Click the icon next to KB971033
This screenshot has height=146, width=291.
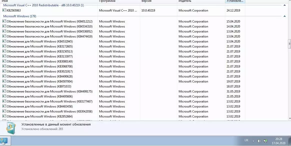click(x=4, y=86)
